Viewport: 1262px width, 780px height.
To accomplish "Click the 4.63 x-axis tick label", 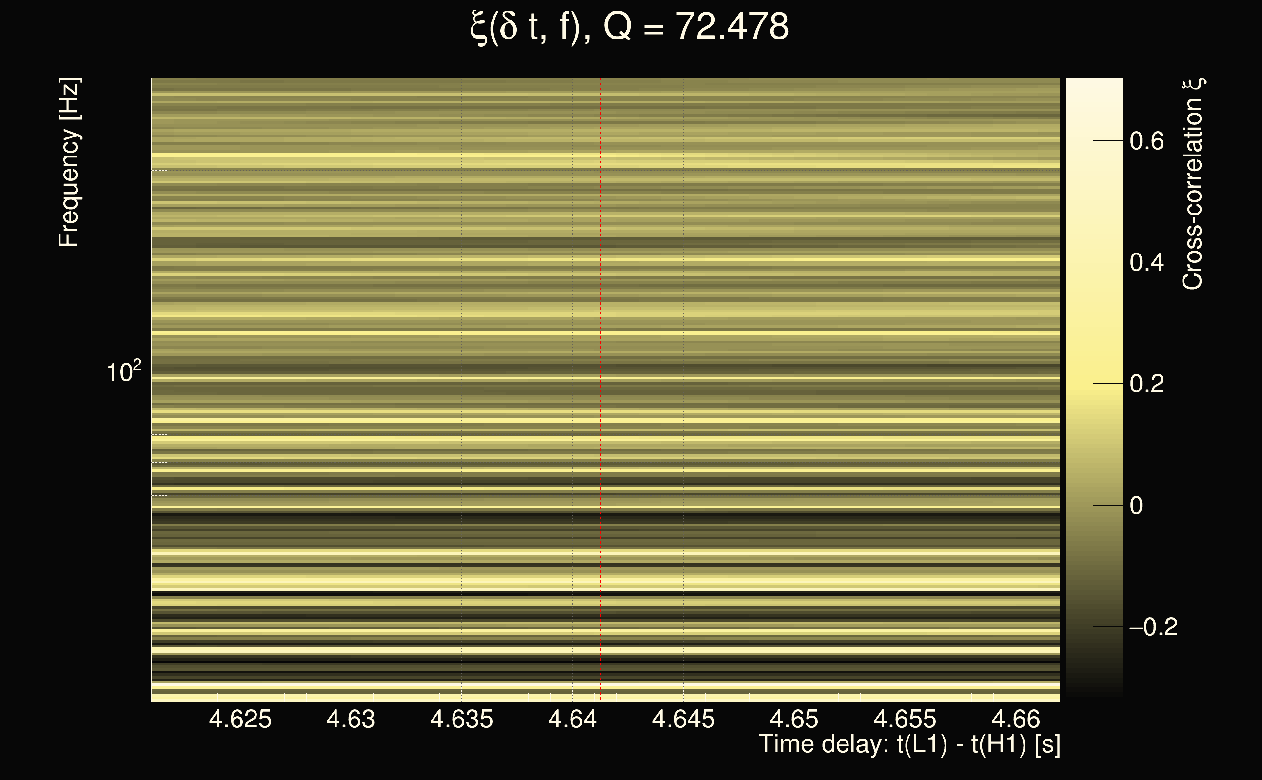I will (351, 719).
